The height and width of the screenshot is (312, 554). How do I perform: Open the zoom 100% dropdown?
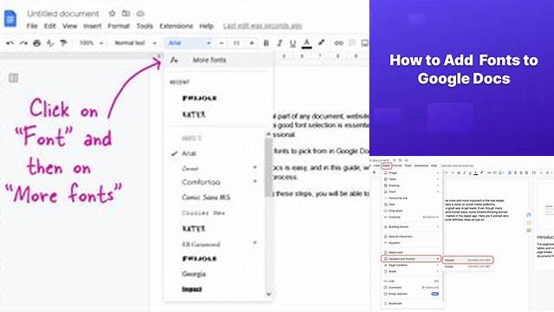pyautogui.click(x=91, y=43)
